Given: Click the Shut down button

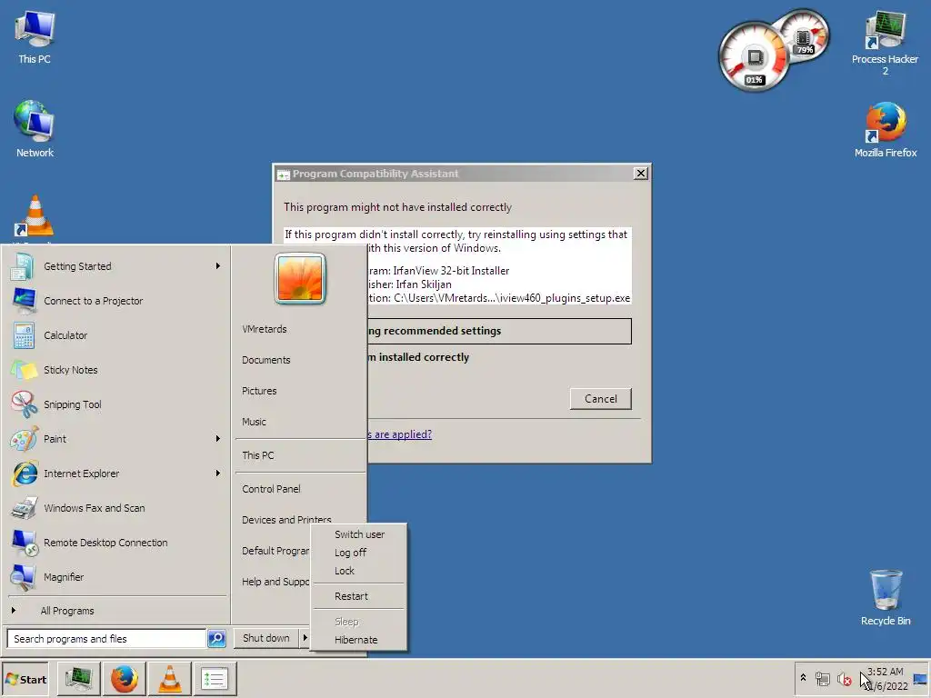Looking at the screenshot, I should (x=266, y=638).
